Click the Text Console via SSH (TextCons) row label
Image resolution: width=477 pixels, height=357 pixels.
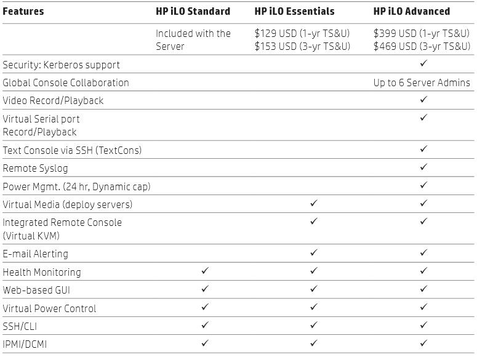click(72, 150)
